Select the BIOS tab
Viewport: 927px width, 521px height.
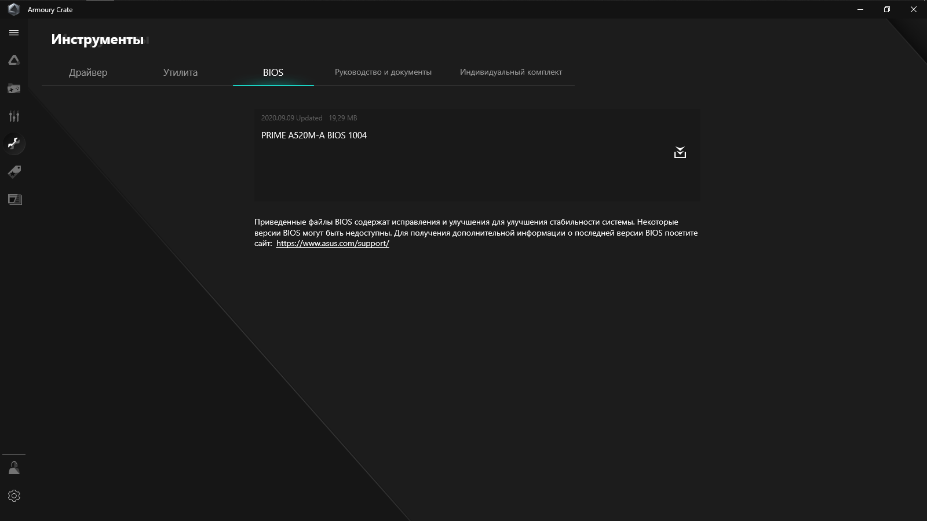click(273, 72)
